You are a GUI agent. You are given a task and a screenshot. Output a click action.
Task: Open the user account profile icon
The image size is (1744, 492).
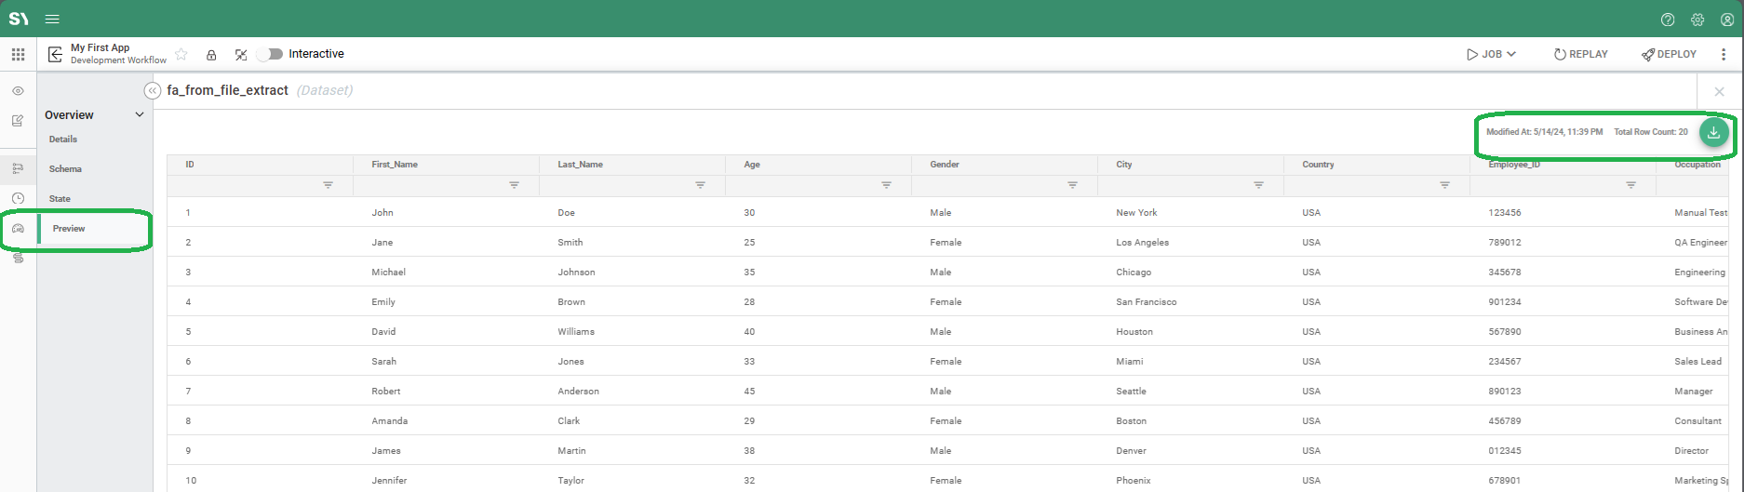pyautogui.click(x=1726, y=20)
